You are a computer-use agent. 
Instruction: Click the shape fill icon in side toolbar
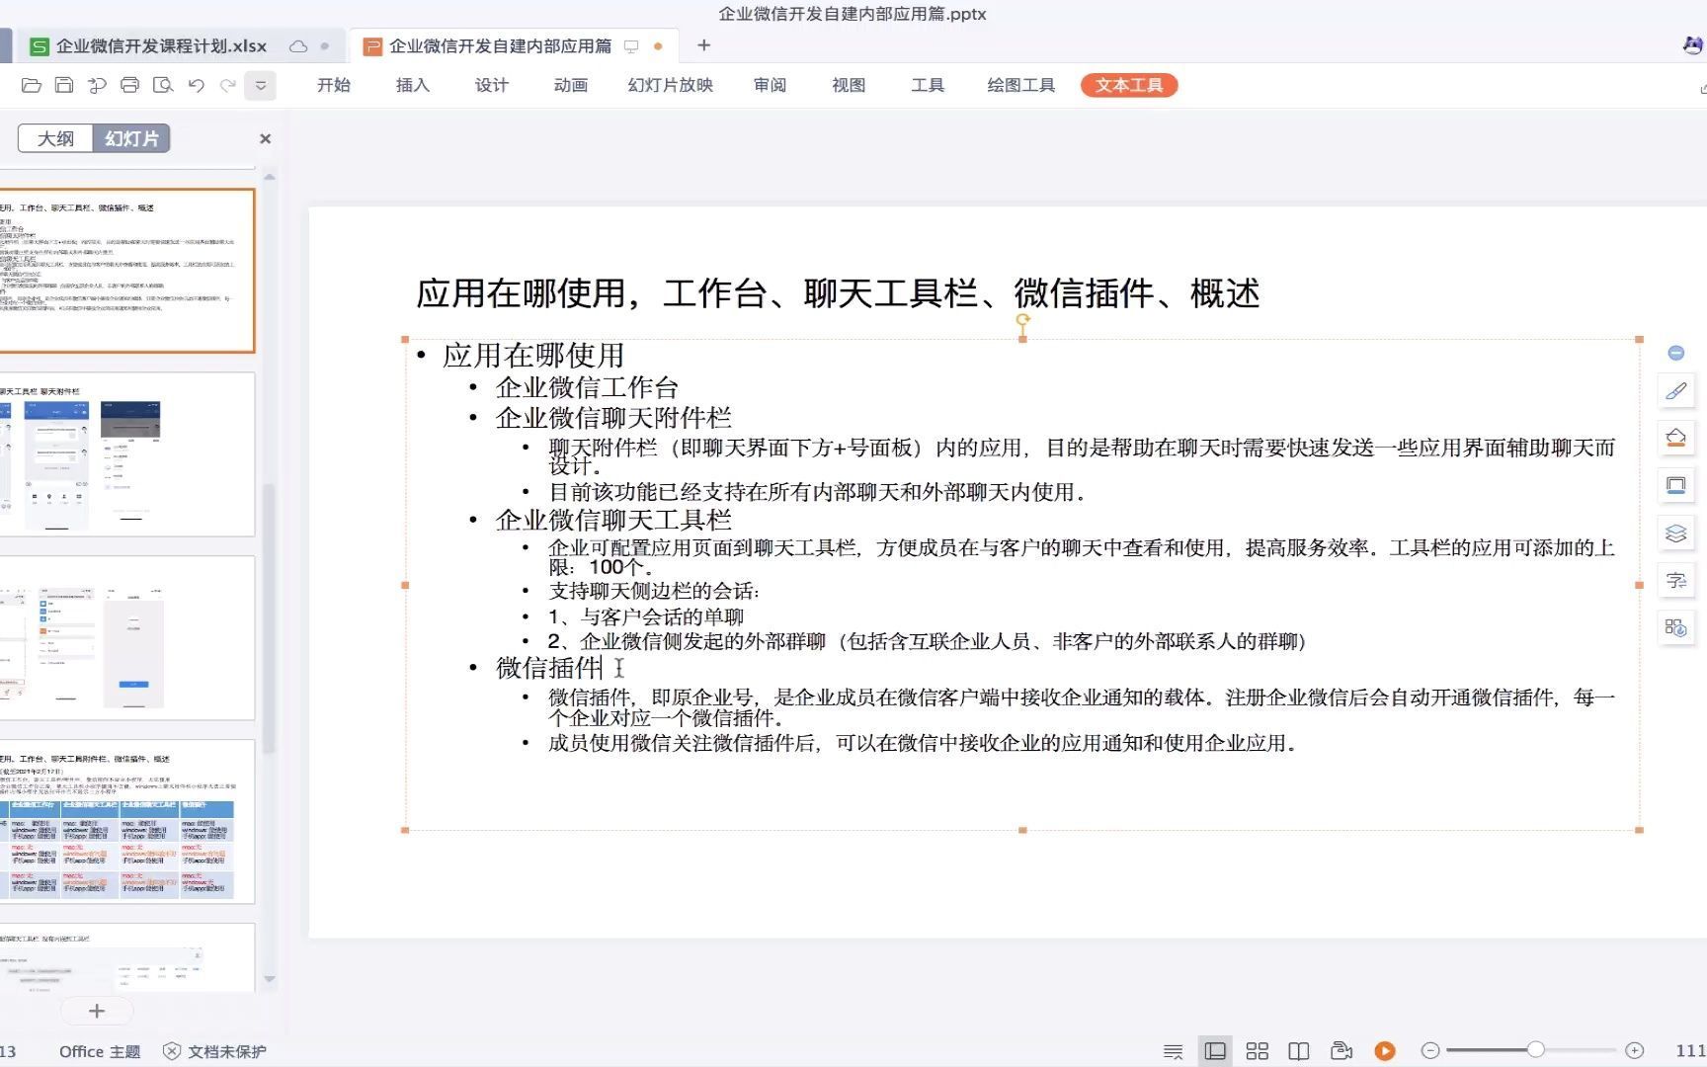click(x=1676, y=438)
